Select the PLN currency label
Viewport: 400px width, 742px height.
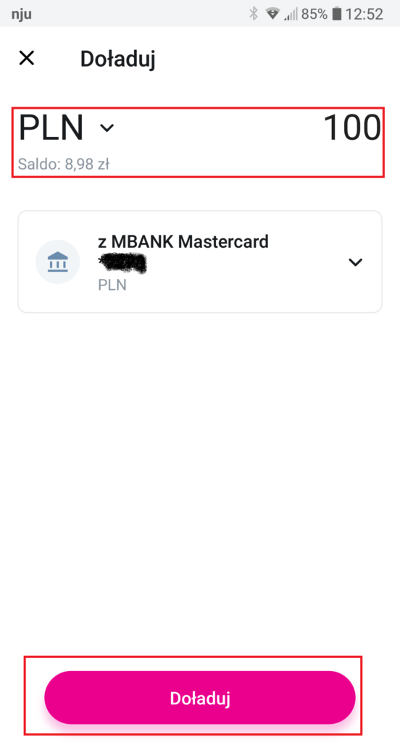[51, 128]
